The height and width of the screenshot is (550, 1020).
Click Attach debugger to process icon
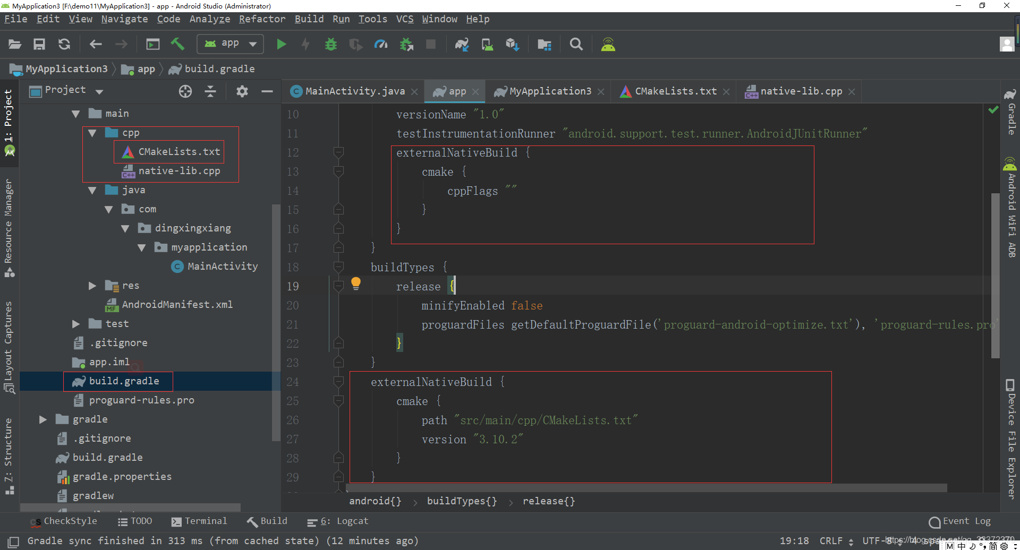(407, 44)
